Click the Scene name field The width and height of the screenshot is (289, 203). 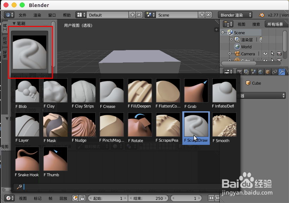(x=177, y=15)
